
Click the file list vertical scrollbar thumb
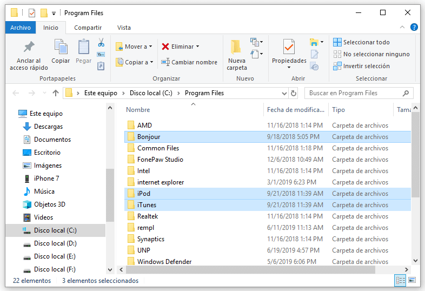tap(415, 155)
